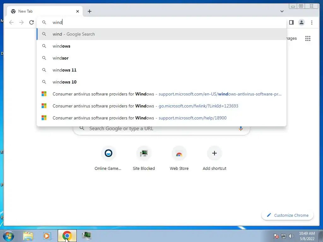This screenshot has width=323, height=242.
Task: Click the Show desktop strip on the taskbar
Action: [321, 236]
